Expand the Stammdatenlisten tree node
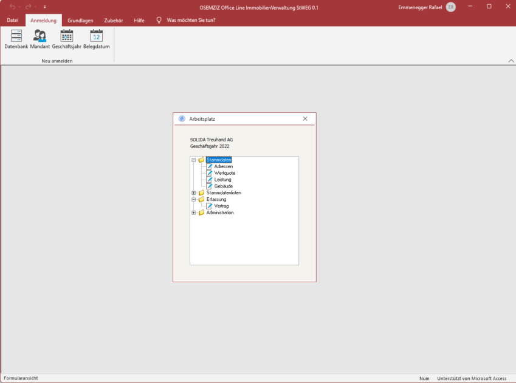Image resolution: width=516 pixels, height=383 pixels. 193,193
